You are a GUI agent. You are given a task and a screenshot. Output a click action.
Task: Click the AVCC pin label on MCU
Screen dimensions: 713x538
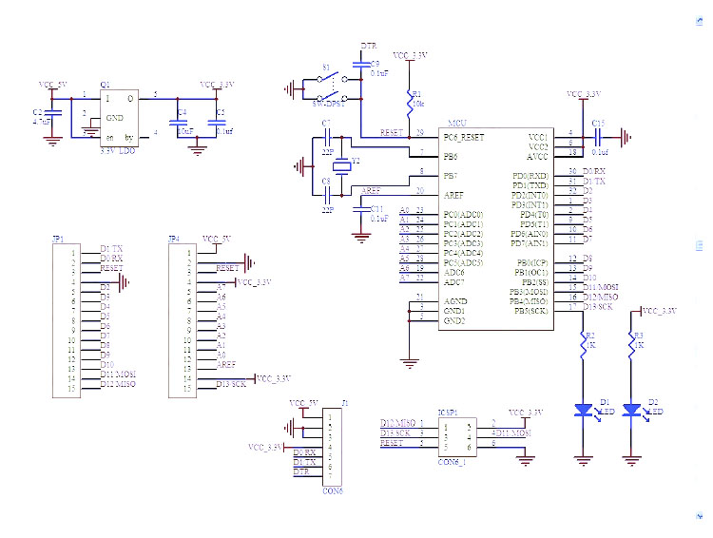click(x=536, y=155)
